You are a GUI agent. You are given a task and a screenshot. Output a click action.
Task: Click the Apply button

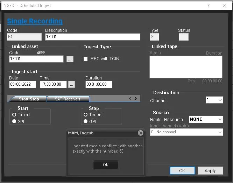tap(210, 171)
